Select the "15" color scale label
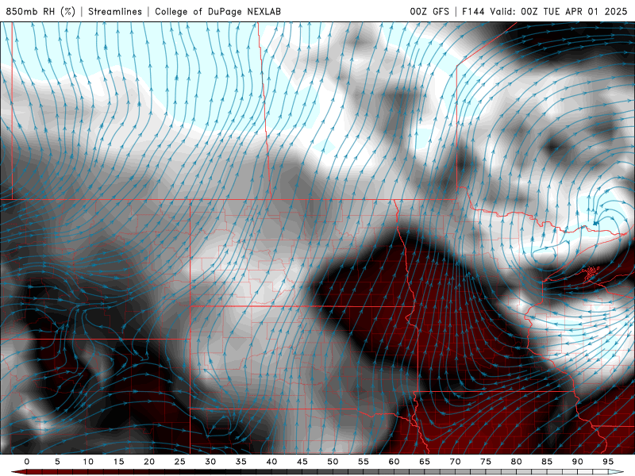Image resolution: width=635 pixels, height=476 pixels. 118,462
